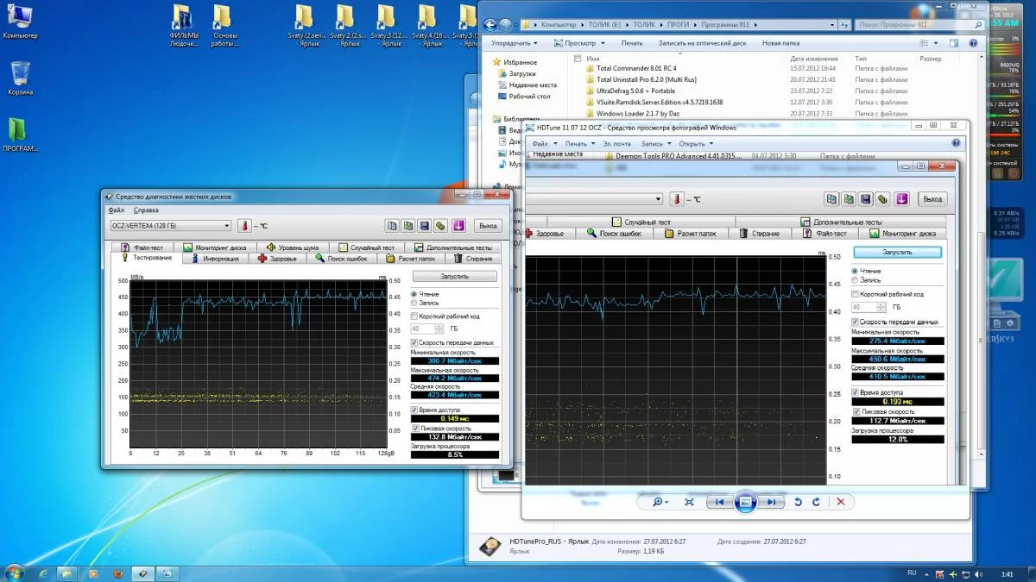Open the photo viewer zoom magnifier dropdown

click(x=660, y=502)
